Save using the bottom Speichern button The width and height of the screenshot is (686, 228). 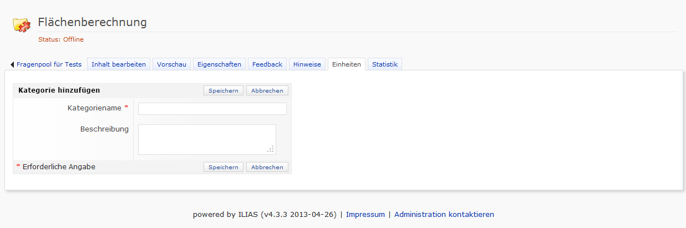click(x=223, y=167)
